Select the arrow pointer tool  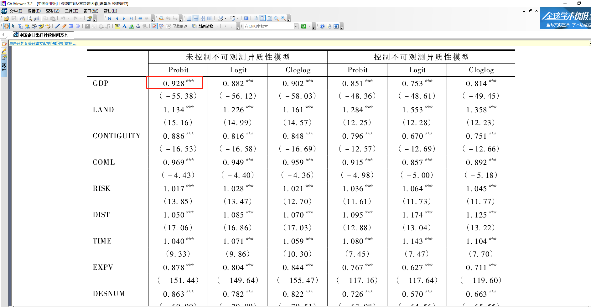[13, 26]
